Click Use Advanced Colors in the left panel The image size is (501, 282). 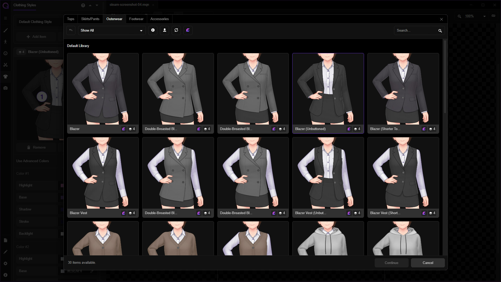pos(33,161)
